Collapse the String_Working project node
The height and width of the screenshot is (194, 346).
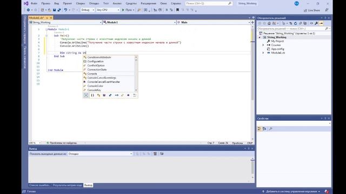tap(259, 37)
